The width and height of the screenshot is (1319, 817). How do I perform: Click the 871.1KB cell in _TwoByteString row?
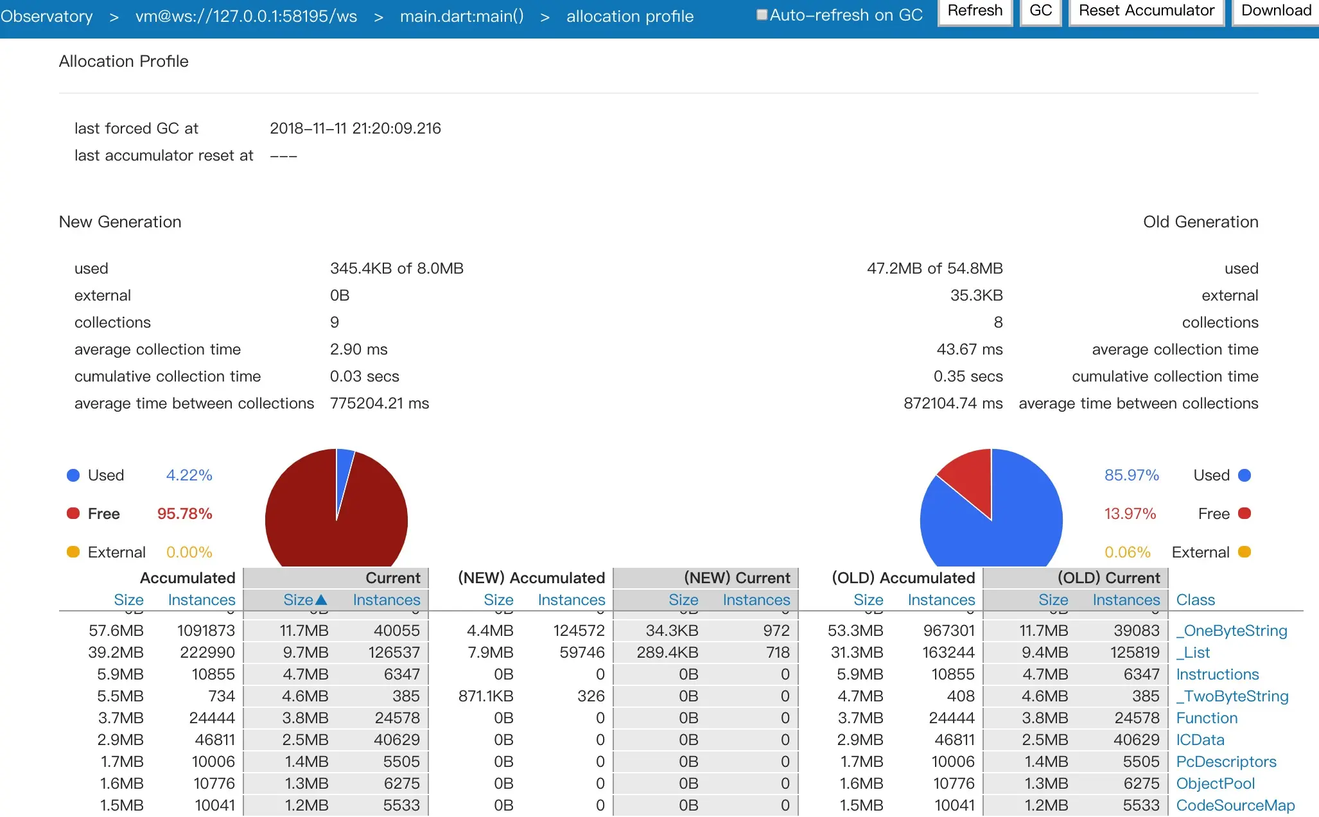tap(485, 696)
